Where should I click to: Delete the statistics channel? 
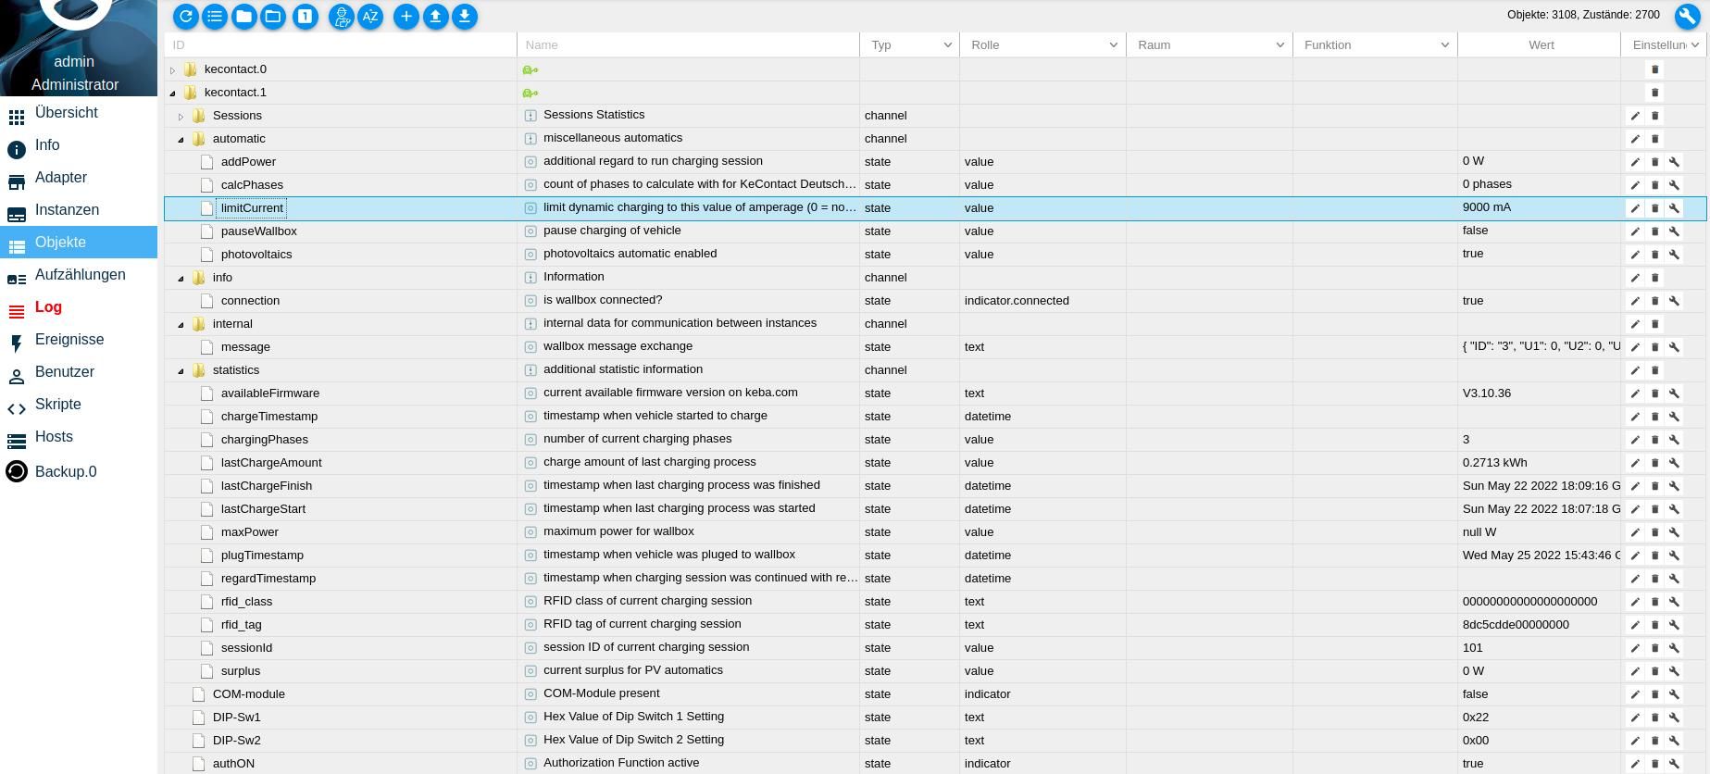click(x=1654, y=370)
